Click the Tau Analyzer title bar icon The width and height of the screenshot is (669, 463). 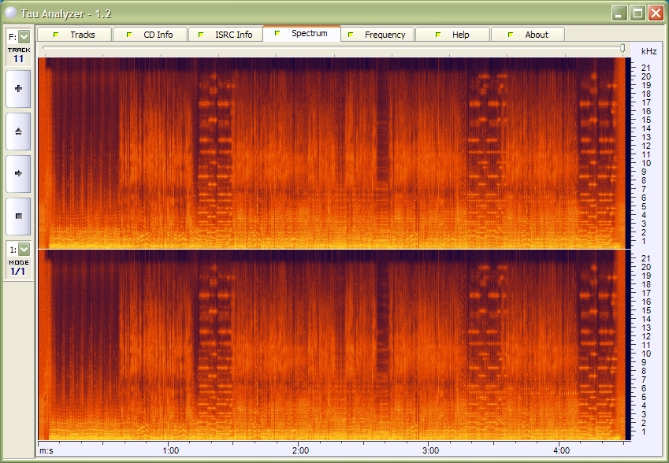tap(11, 13)
